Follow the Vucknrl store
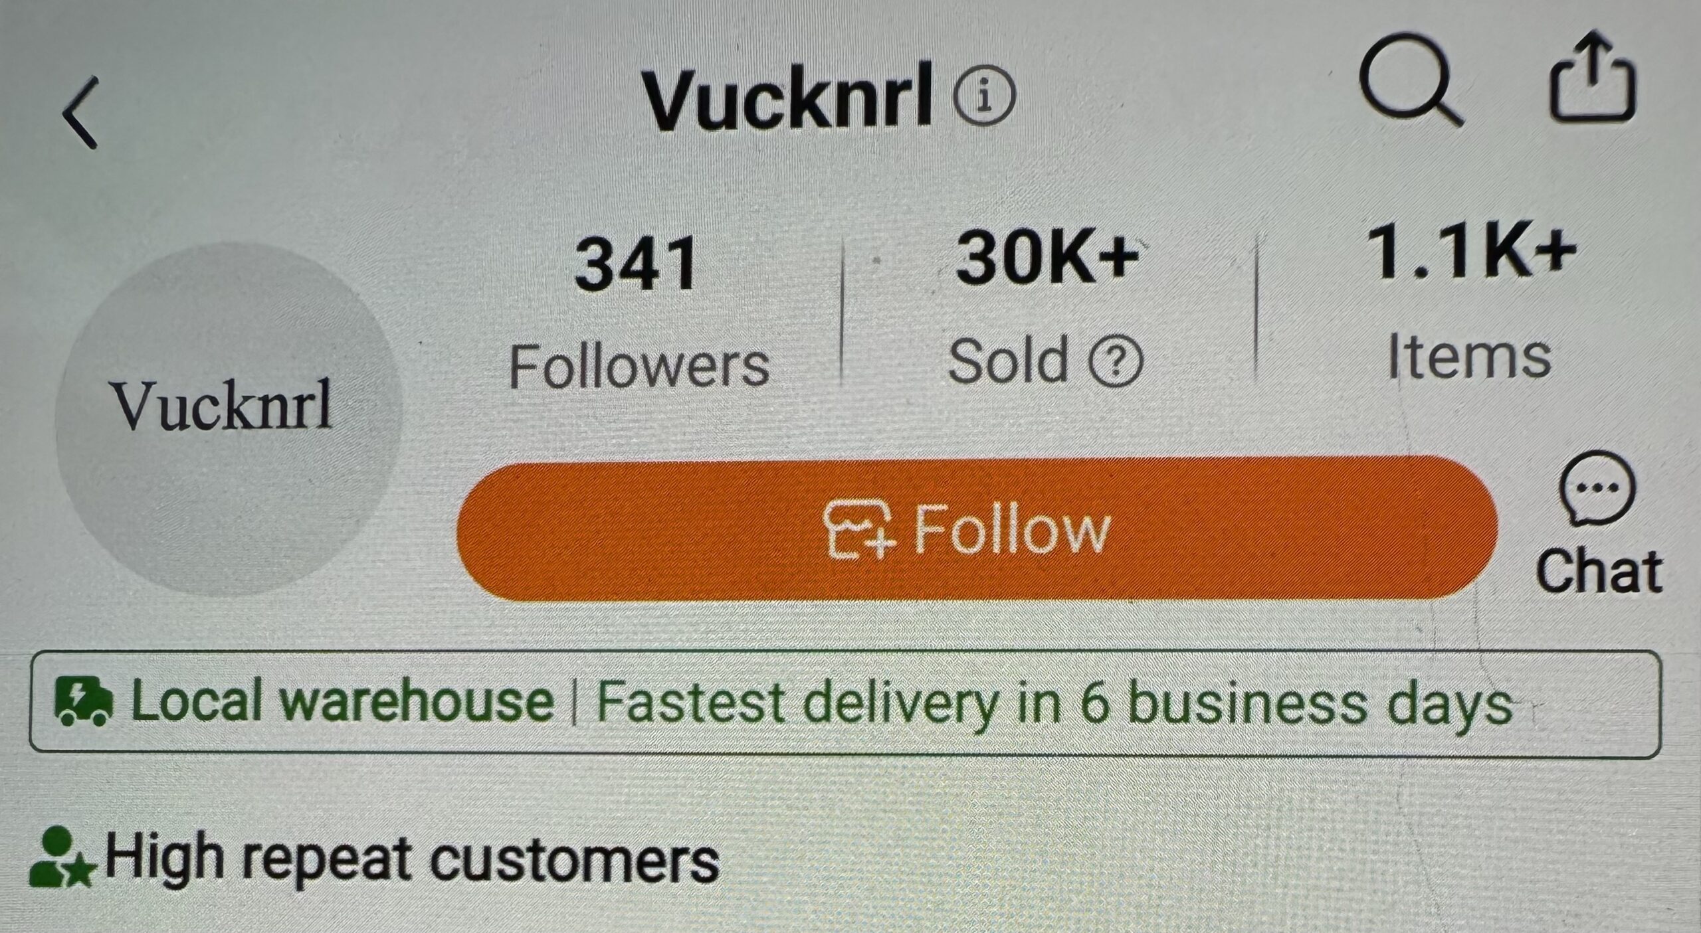This screenshot has width=1701, height=933. [x=977, y=529]
